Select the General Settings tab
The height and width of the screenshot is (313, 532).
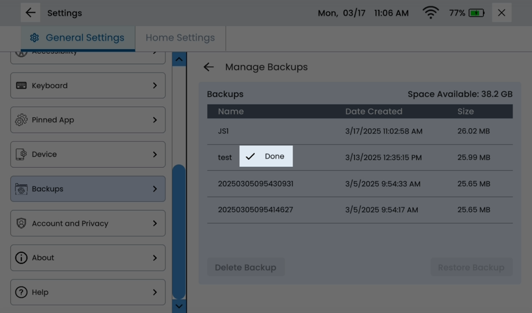[78, 38]
